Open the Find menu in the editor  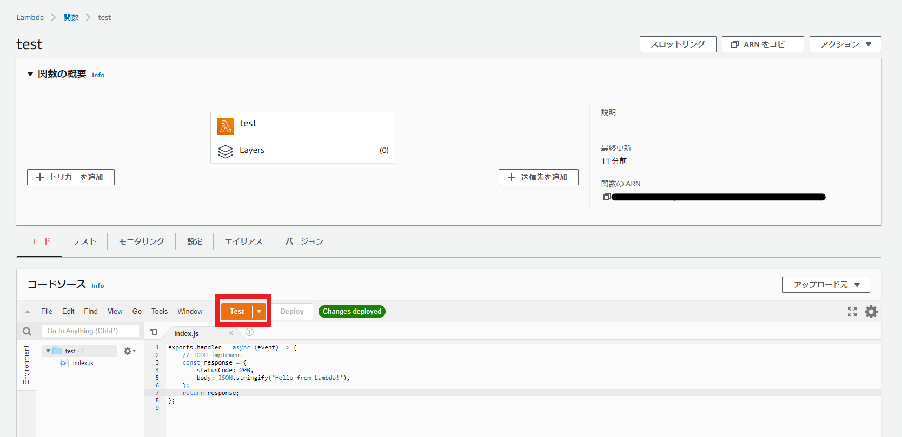click(91, 312)
